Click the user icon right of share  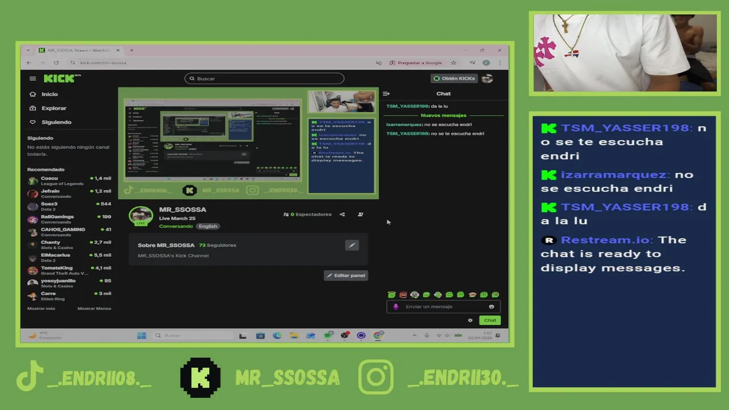point(361,215)
